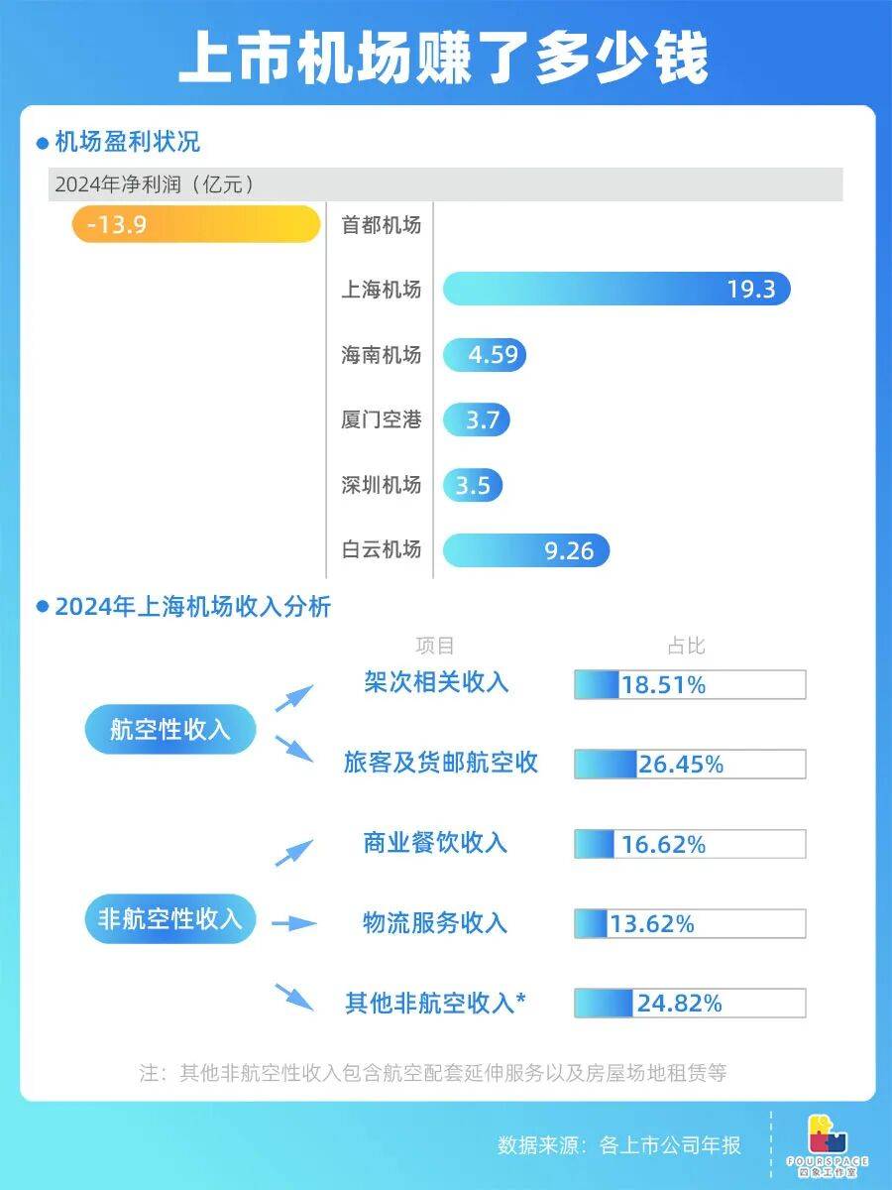The image size is (892, 1190).
Task: Select the 非航空性收入 pill button
Action: pos(169,919)
